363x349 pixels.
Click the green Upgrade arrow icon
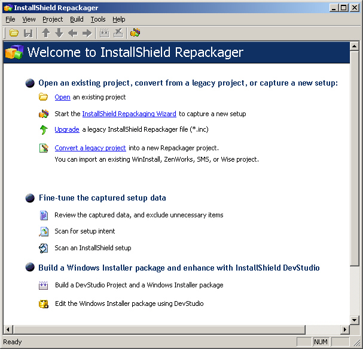43,129
